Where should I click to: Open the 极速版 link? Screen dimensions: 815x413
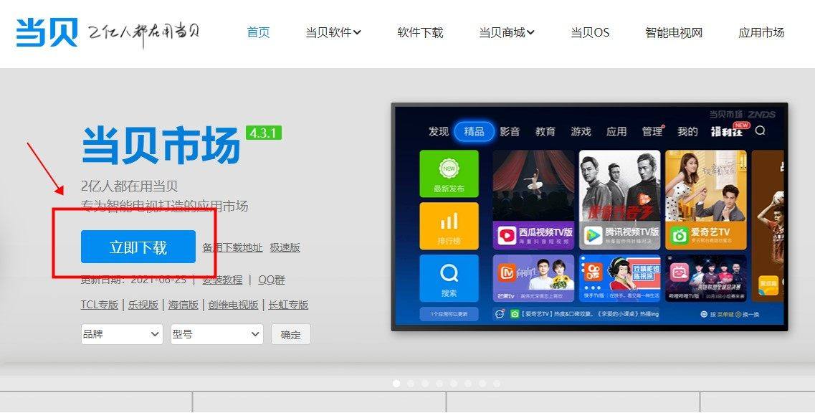[x=285, y=247]
